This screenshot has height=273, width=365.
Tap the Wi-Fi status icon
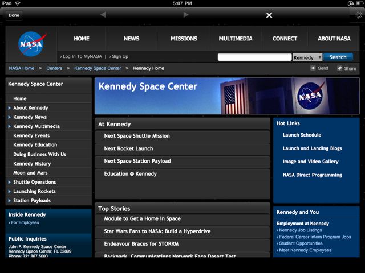[x=18, y=3]
